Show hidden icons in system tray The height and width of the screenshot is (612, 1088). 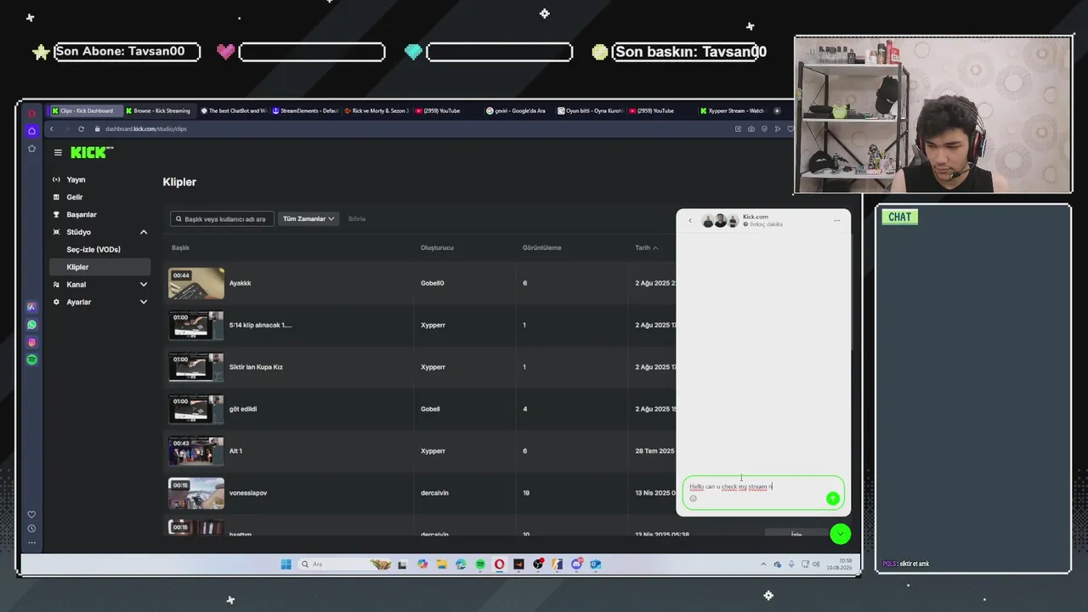763,564
